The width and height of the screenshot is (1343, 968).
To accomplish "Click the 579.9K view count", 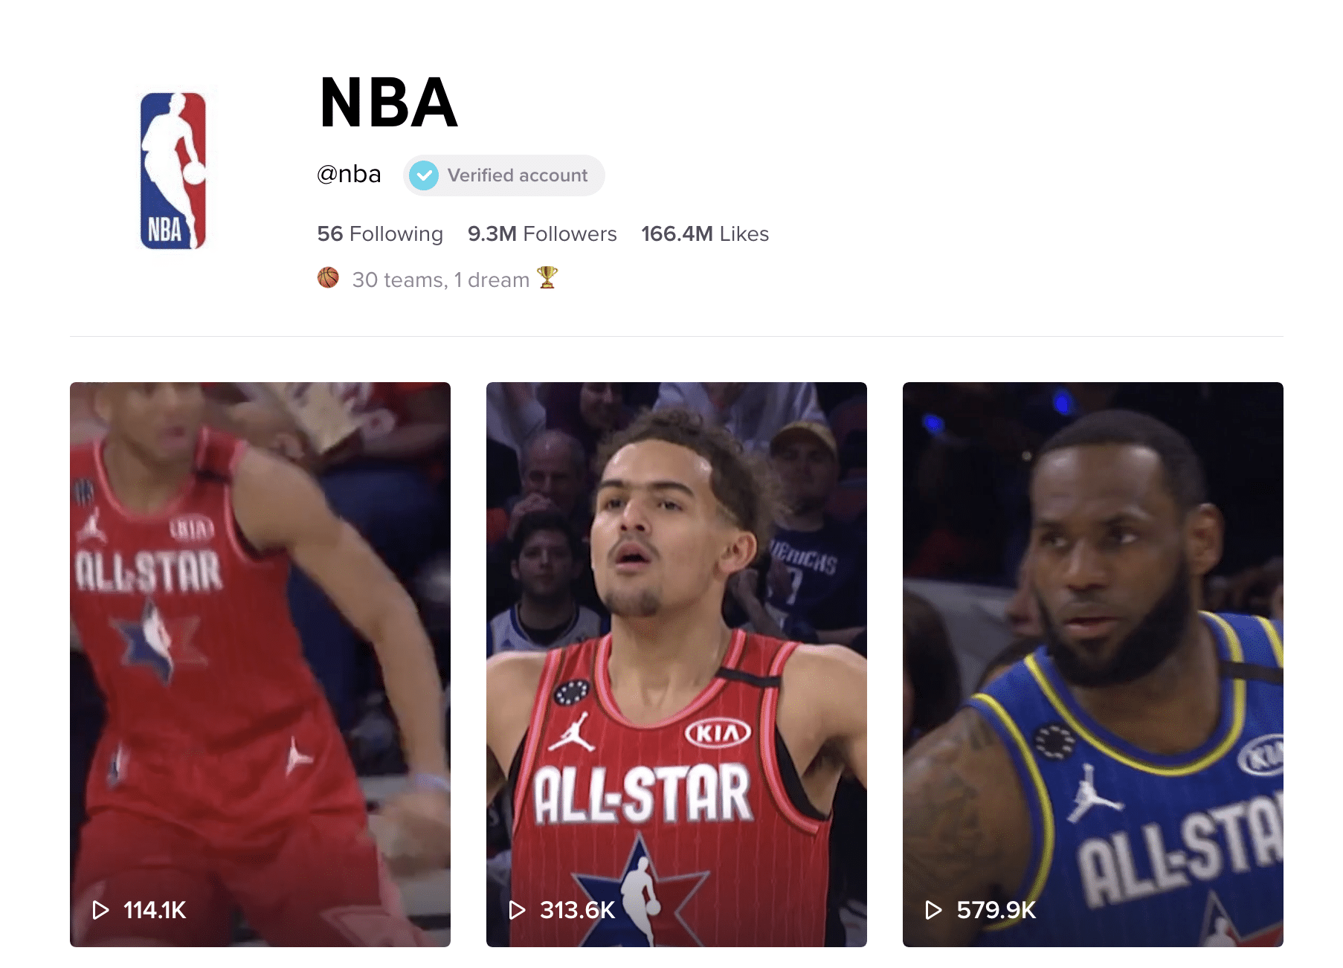I will [x=996, y=910].
